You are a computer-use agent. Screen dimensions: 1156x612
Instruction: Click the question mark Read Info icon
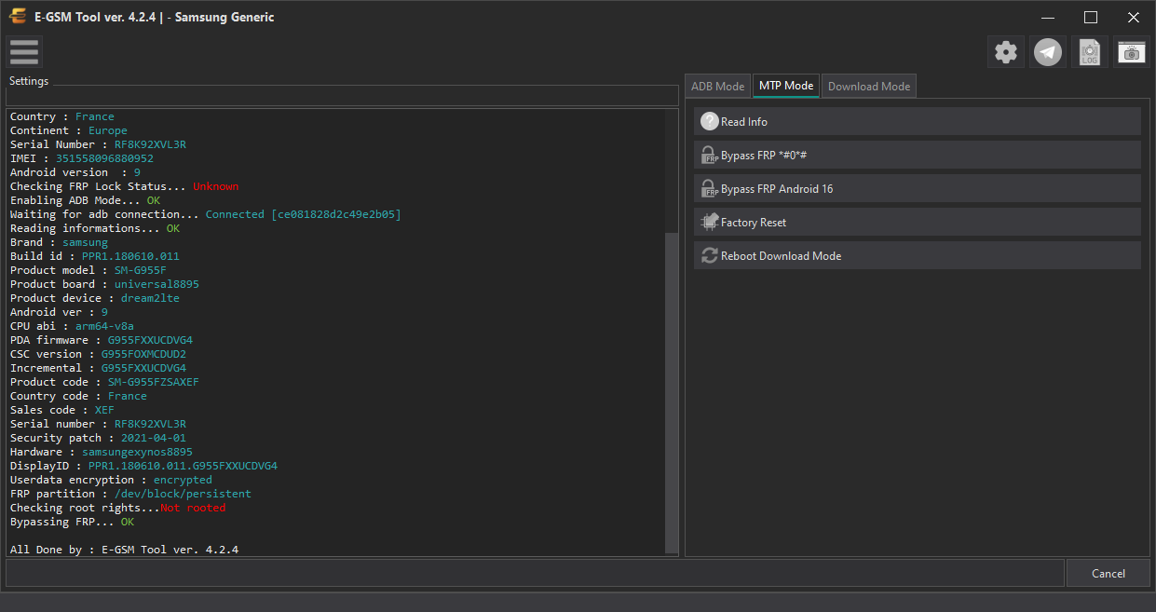point(710,121)
